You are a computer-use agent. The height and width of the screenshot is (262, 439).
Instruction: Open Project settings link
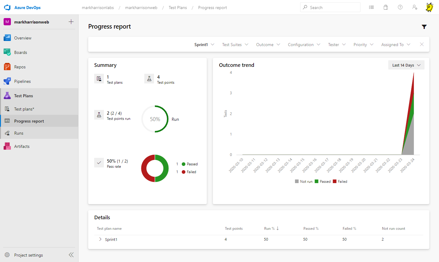click(28, 255)
